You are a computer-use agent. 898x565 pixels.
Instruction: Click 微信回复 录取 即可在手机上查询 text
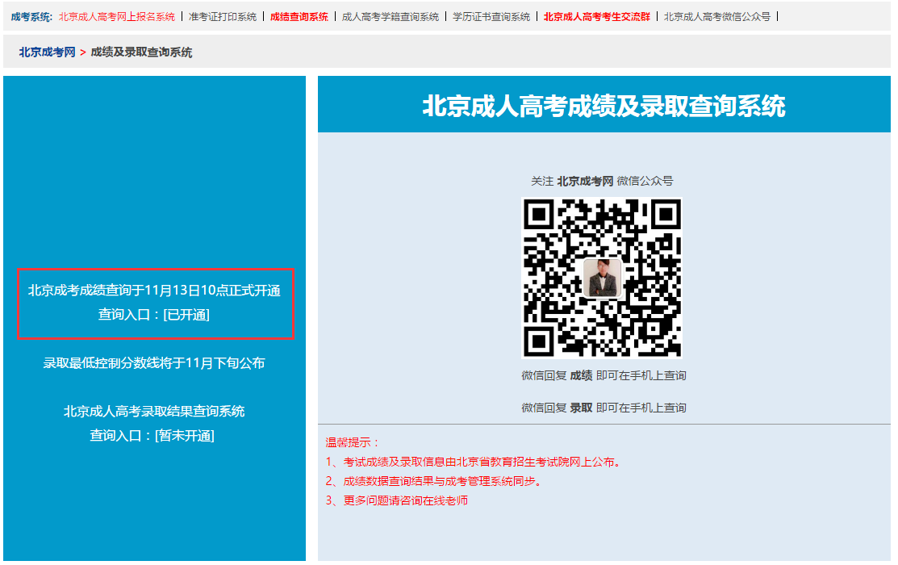[604, 408]
